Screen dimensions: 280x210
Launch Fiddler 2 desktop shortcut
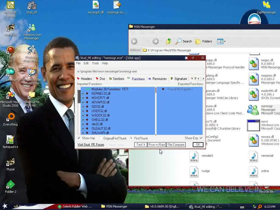pyautogui.click(x=10, y=187)
